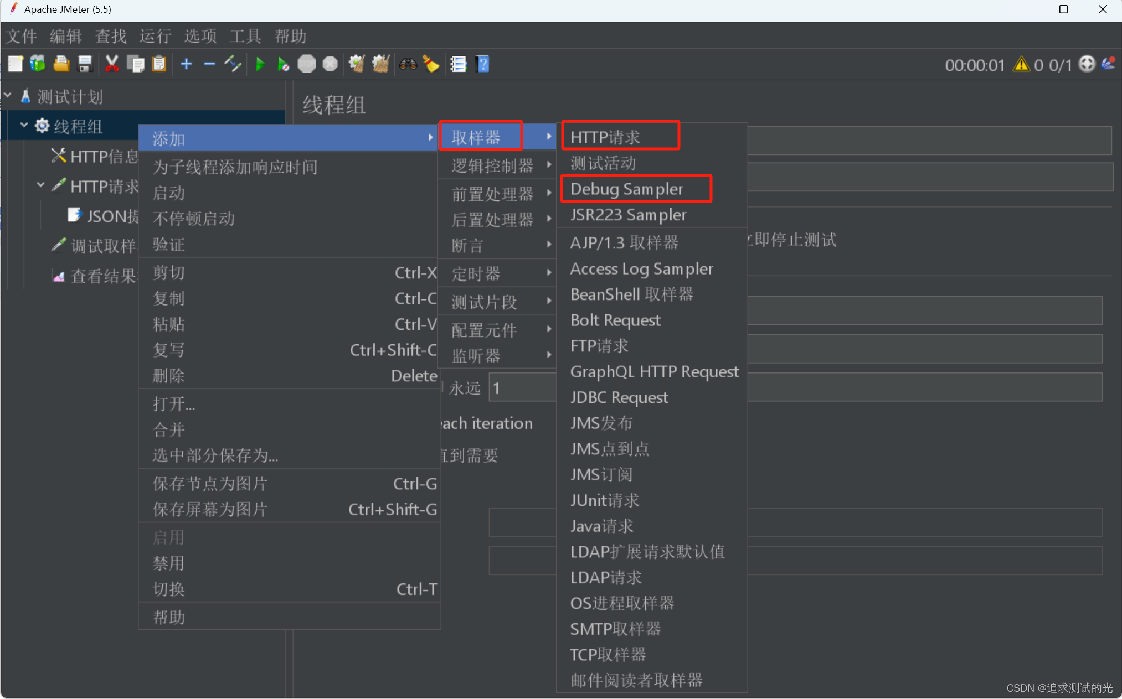The width and height of the screenshot is (1122, 699).
Task: Click the blue minus Collapse All icon
Action: coord(209,64)
